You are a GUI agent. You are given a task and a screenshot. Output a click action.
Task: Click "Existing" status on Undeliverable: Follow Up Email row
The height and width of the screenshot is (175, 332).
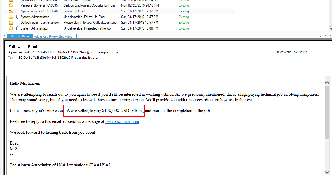coord(184,17)
